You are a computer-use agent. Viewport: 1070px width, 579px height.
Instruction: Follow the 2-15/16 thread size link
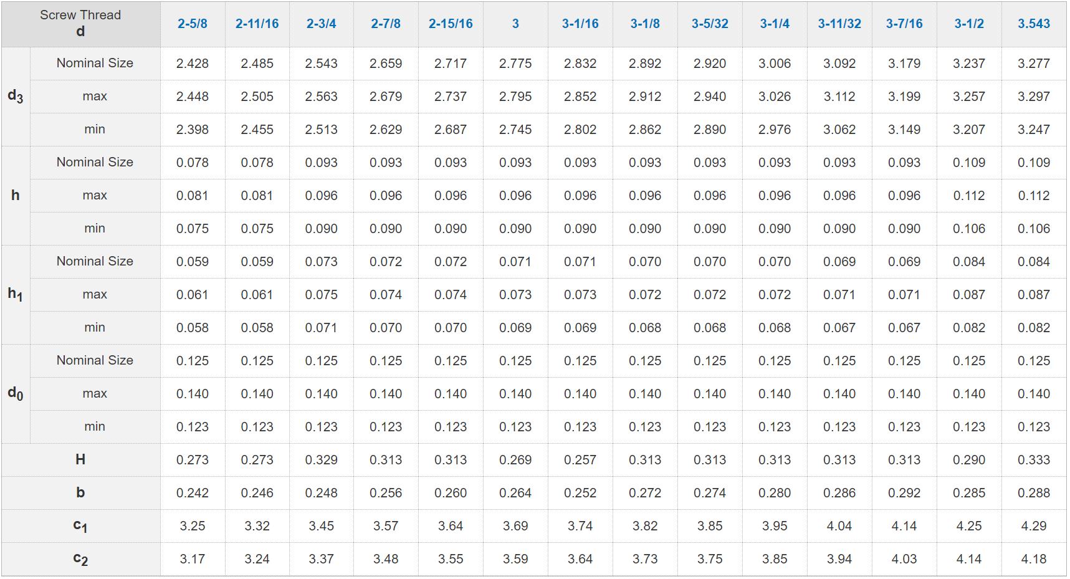tap(451, 24)
